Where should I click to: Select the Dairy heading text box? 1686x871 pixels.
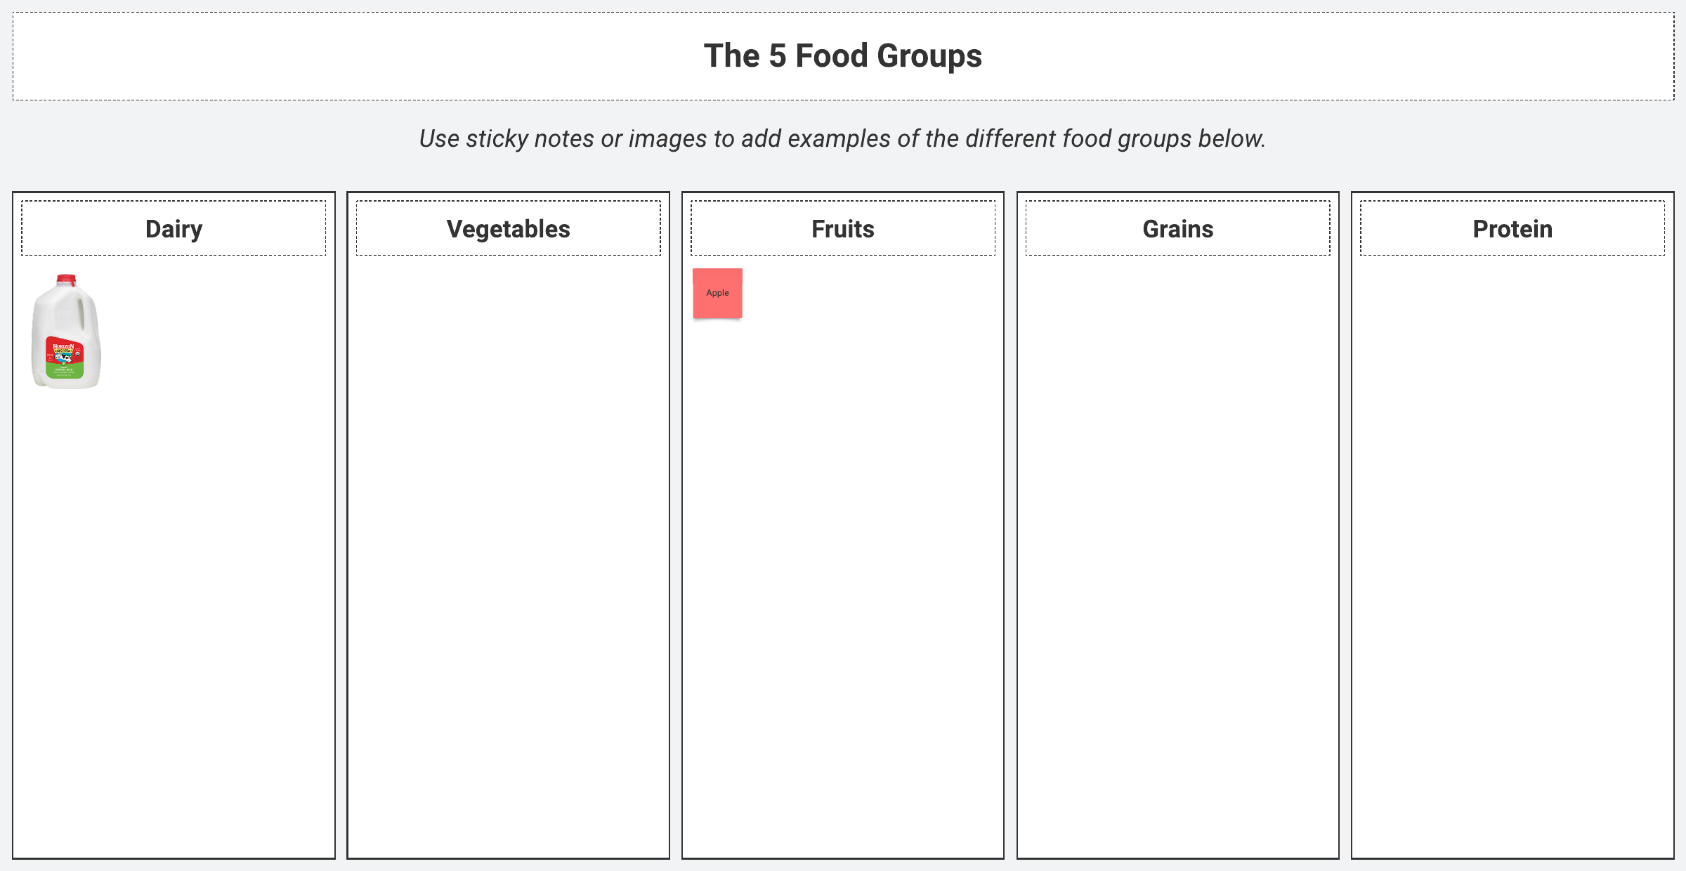click(174, 229)
